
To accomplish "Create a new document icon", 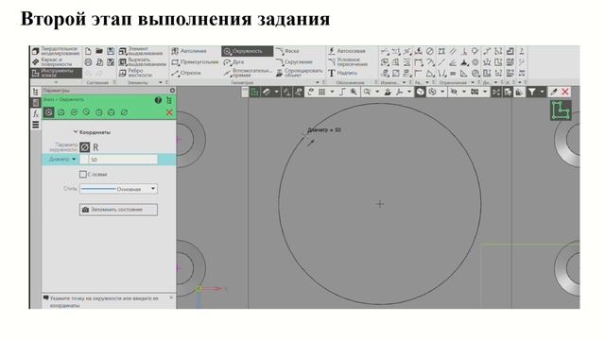I will click(88, 51).
